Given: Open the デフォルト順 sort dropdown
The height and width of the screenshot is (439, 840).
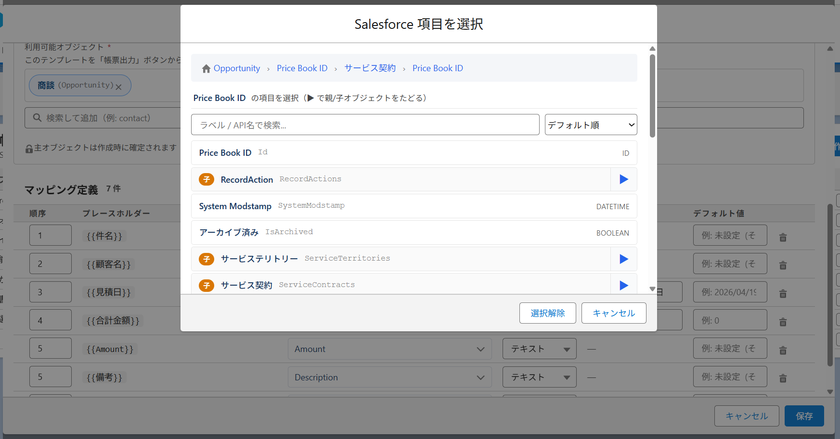Looking at the screenshot, I should tap(591, 125).
